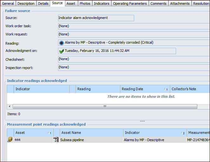
Task: Click the horizontal scrollbar left arrow
Action: pyautogui.click(x=10, y=106)
